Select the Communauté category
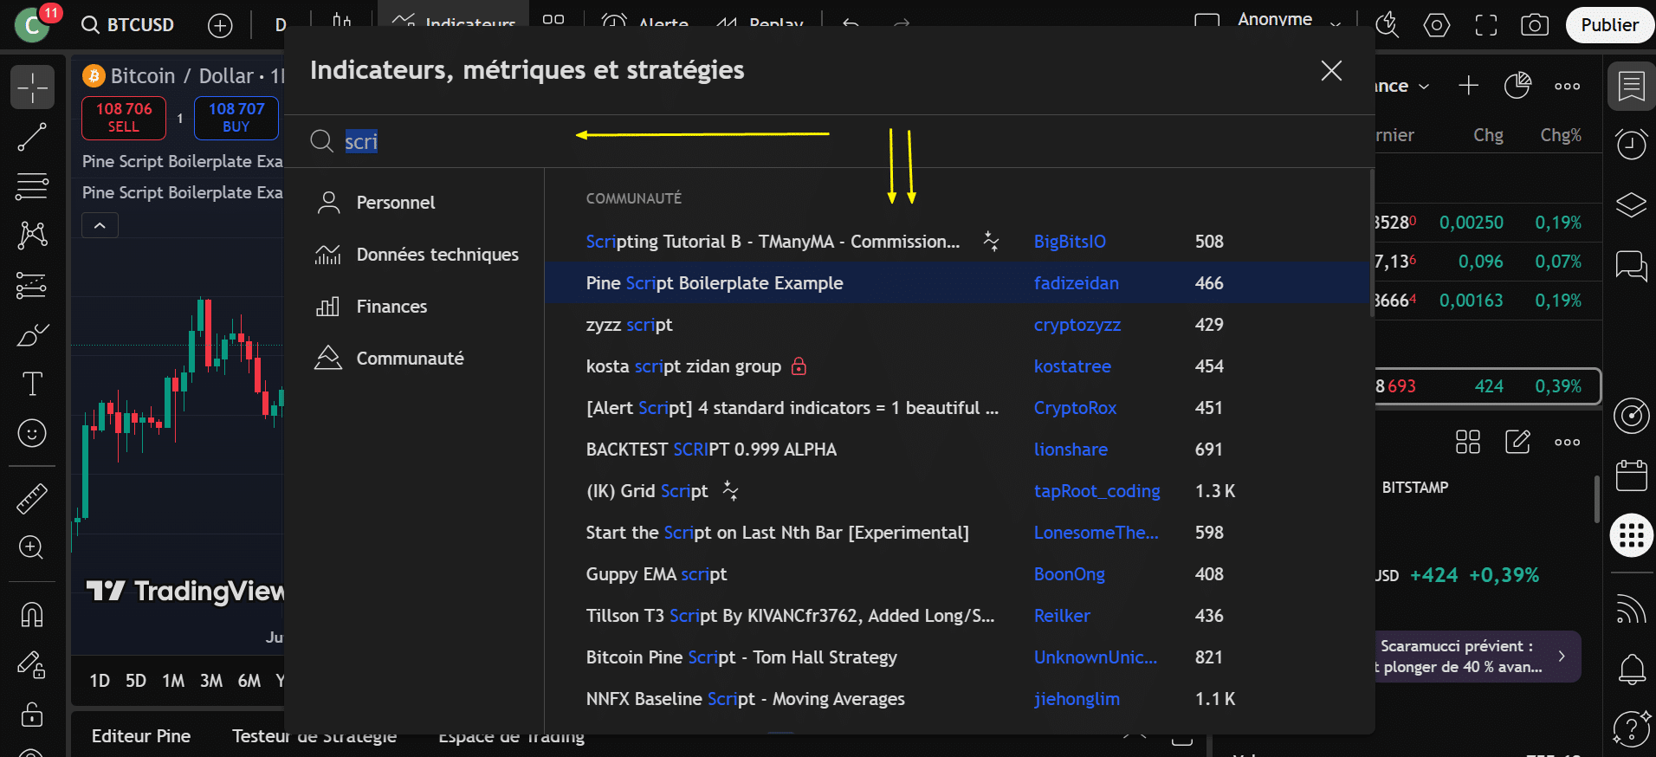The height and width of the screenshot is (757, 1656). point(414,359)
